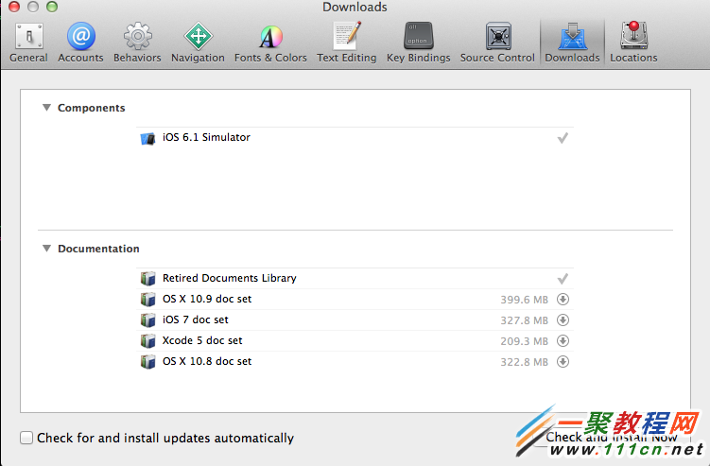Click the OS X 10.8 doc set book icon

[x=147, y=362]
